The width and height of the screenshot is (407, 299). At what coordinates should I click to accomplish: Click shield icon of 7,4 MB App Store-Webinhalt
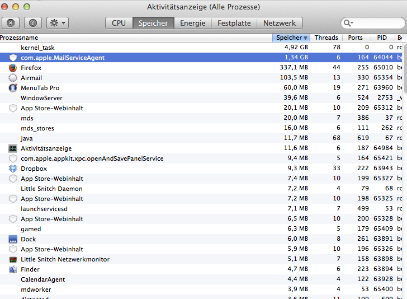click(x=13, y=179)
